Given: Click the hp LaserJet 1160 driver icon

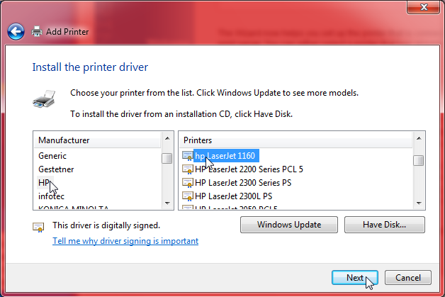Looking at the screenshot, I should click(188, 155).
